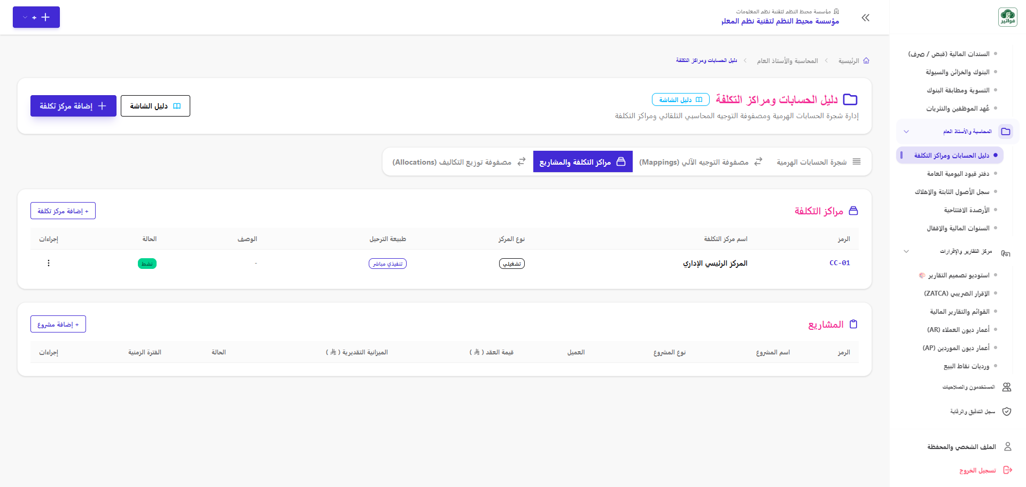Click the مراكز التكلفة section icon
Screen dimensions: 1026x487
pyautogui.click(x=853, y=211)
